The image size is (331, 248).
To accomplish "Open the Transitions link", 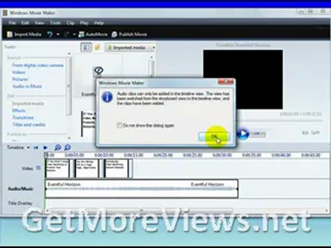I will pos(23,117).
